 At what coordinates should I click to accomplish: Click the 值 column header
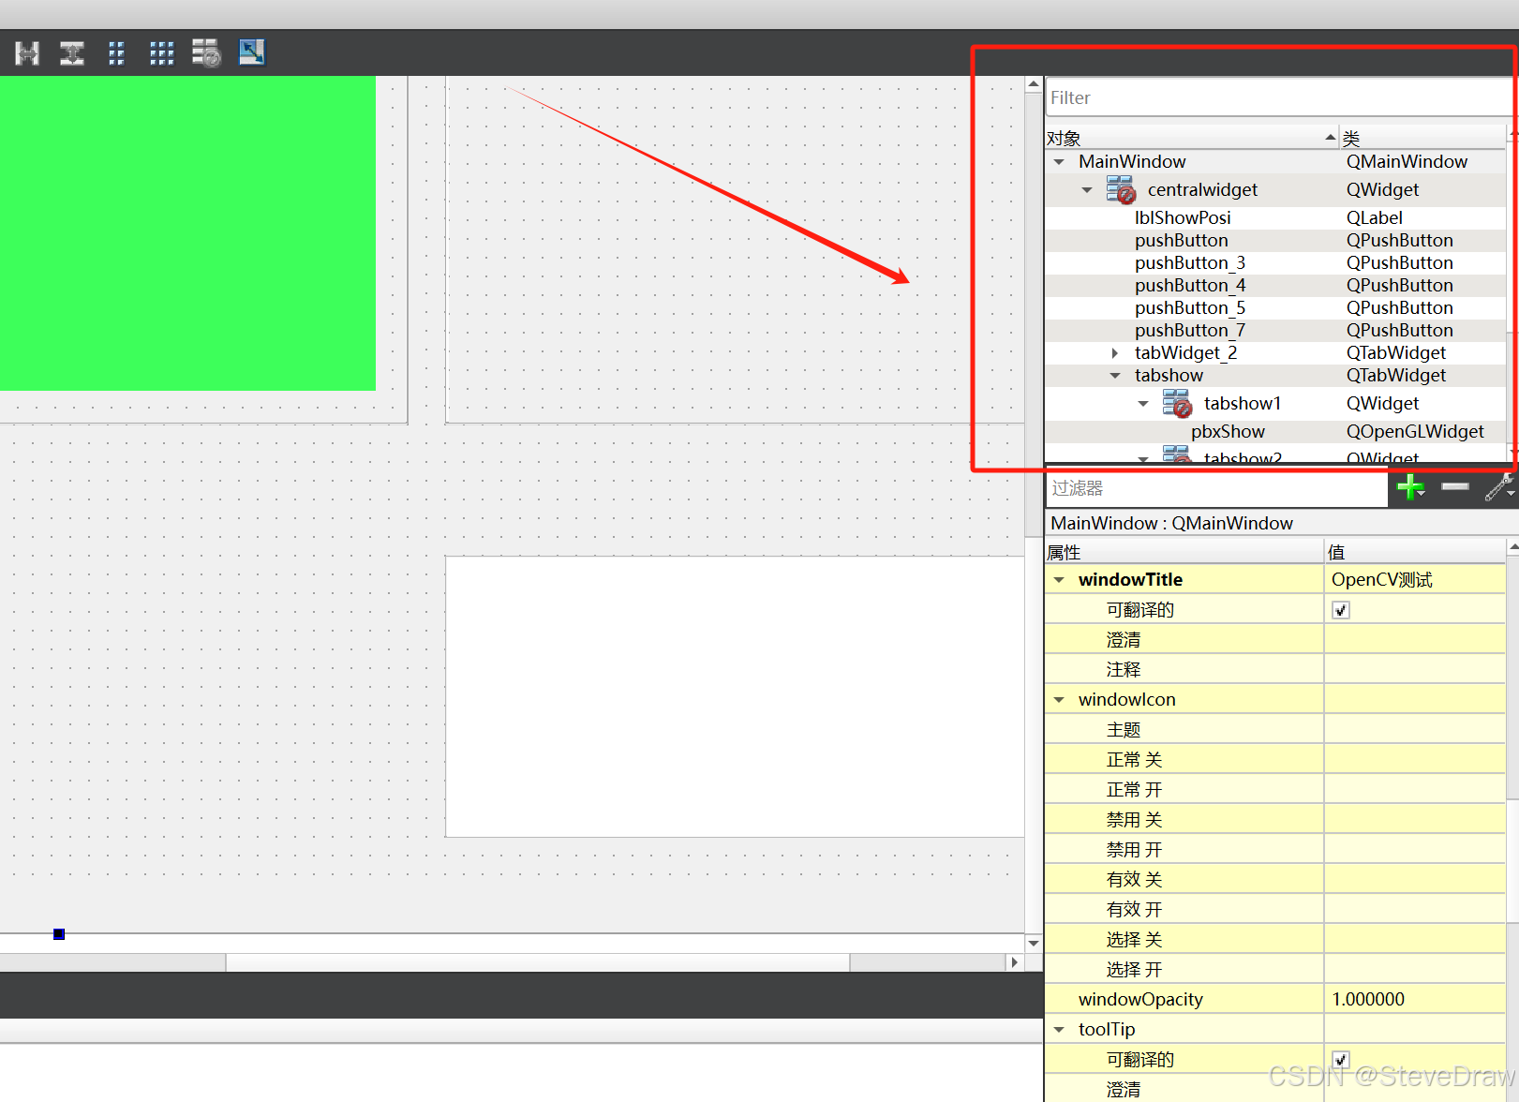point(1415,552)
